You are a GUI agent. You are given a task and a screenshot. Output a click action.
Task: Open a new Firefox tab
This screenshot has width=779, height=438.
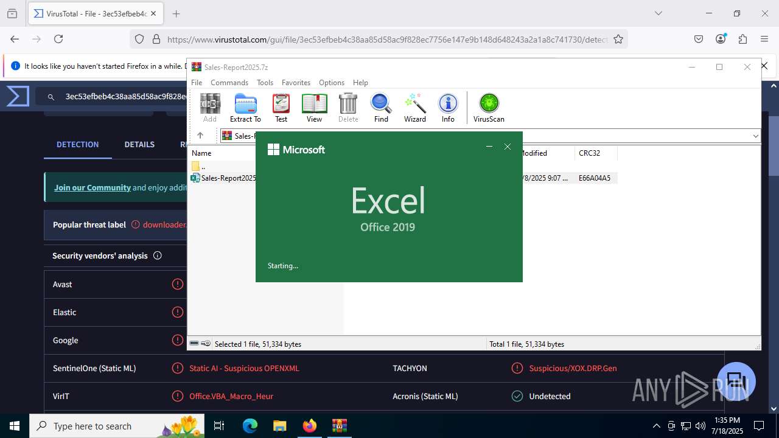tap(176, 13)
